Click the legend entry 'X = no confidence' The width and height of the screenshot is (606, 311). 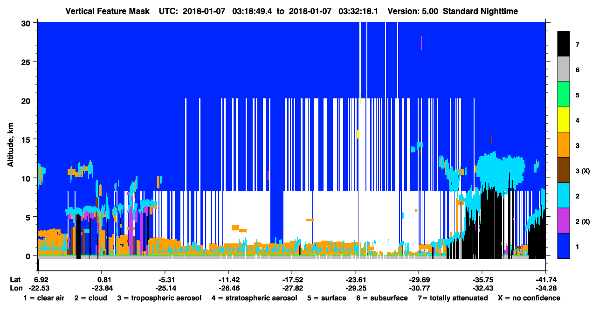(529, 298)
